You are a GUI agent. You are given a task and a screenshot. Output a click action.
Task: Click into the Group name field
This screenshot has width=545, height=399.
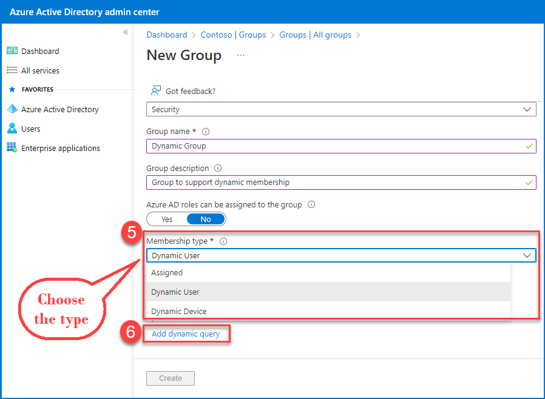point(334,146)
